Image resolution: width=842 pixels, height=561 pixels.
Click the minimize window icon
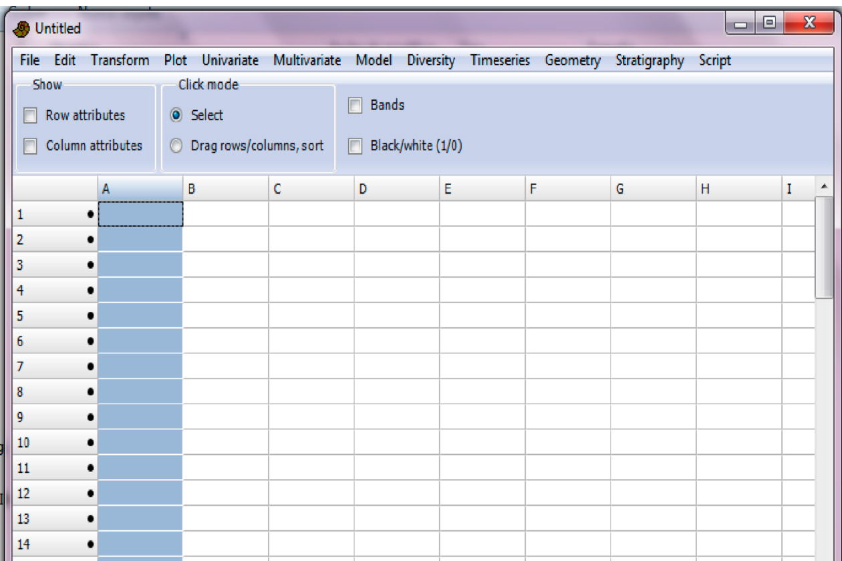[x=741, y=25]
